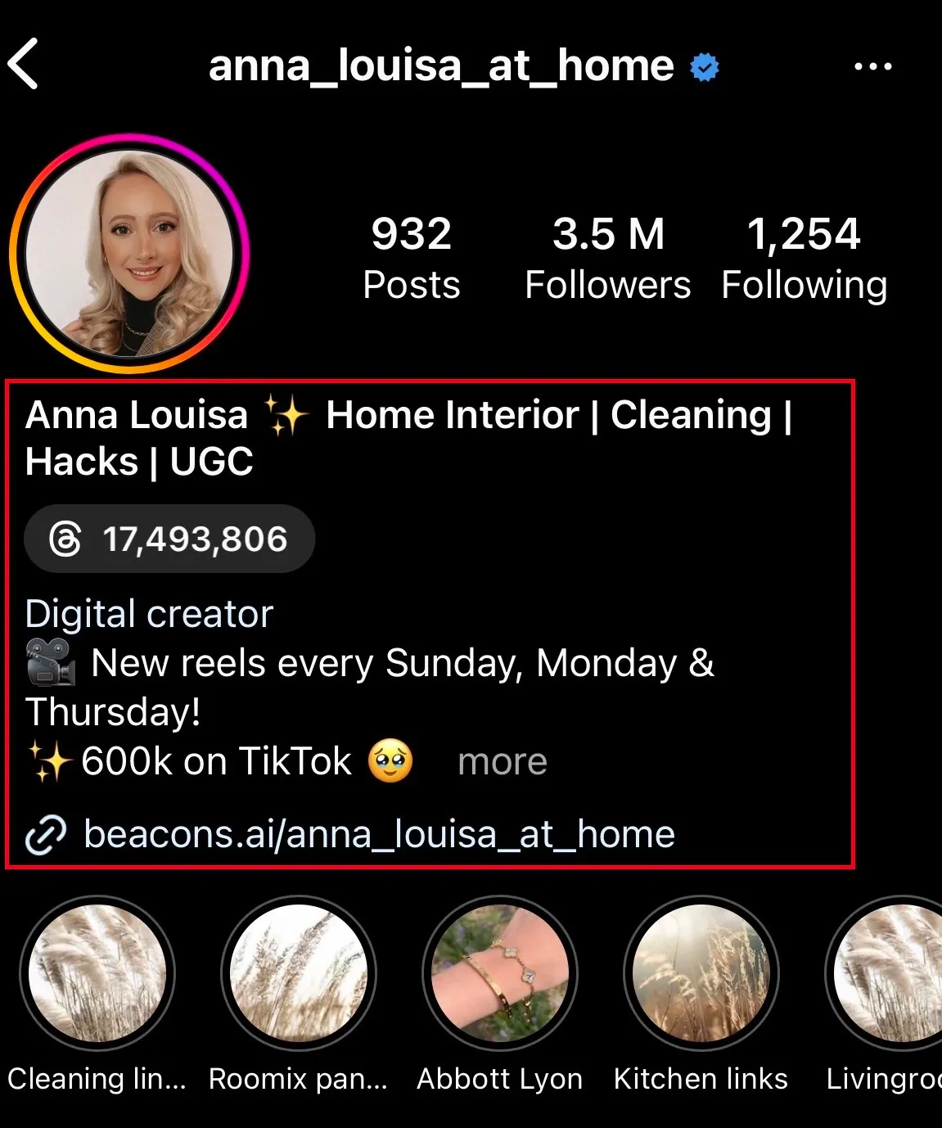This screenshot has height=1128, width=942.
Task: Open the Roomix highlight circle
Action: 299,973
